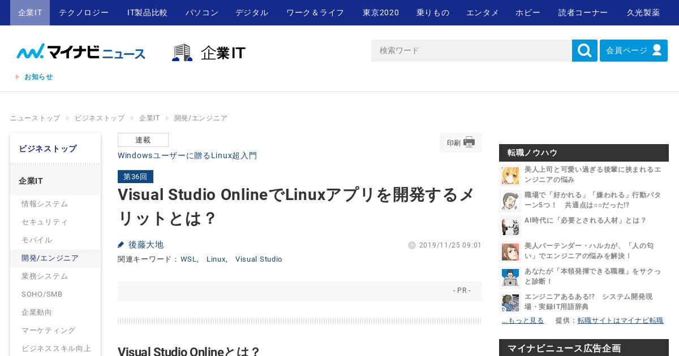Open 職場で好かれる嫌われる行動パターン link
The width and height of the screenshot is (679, 356).
(593, 200)
